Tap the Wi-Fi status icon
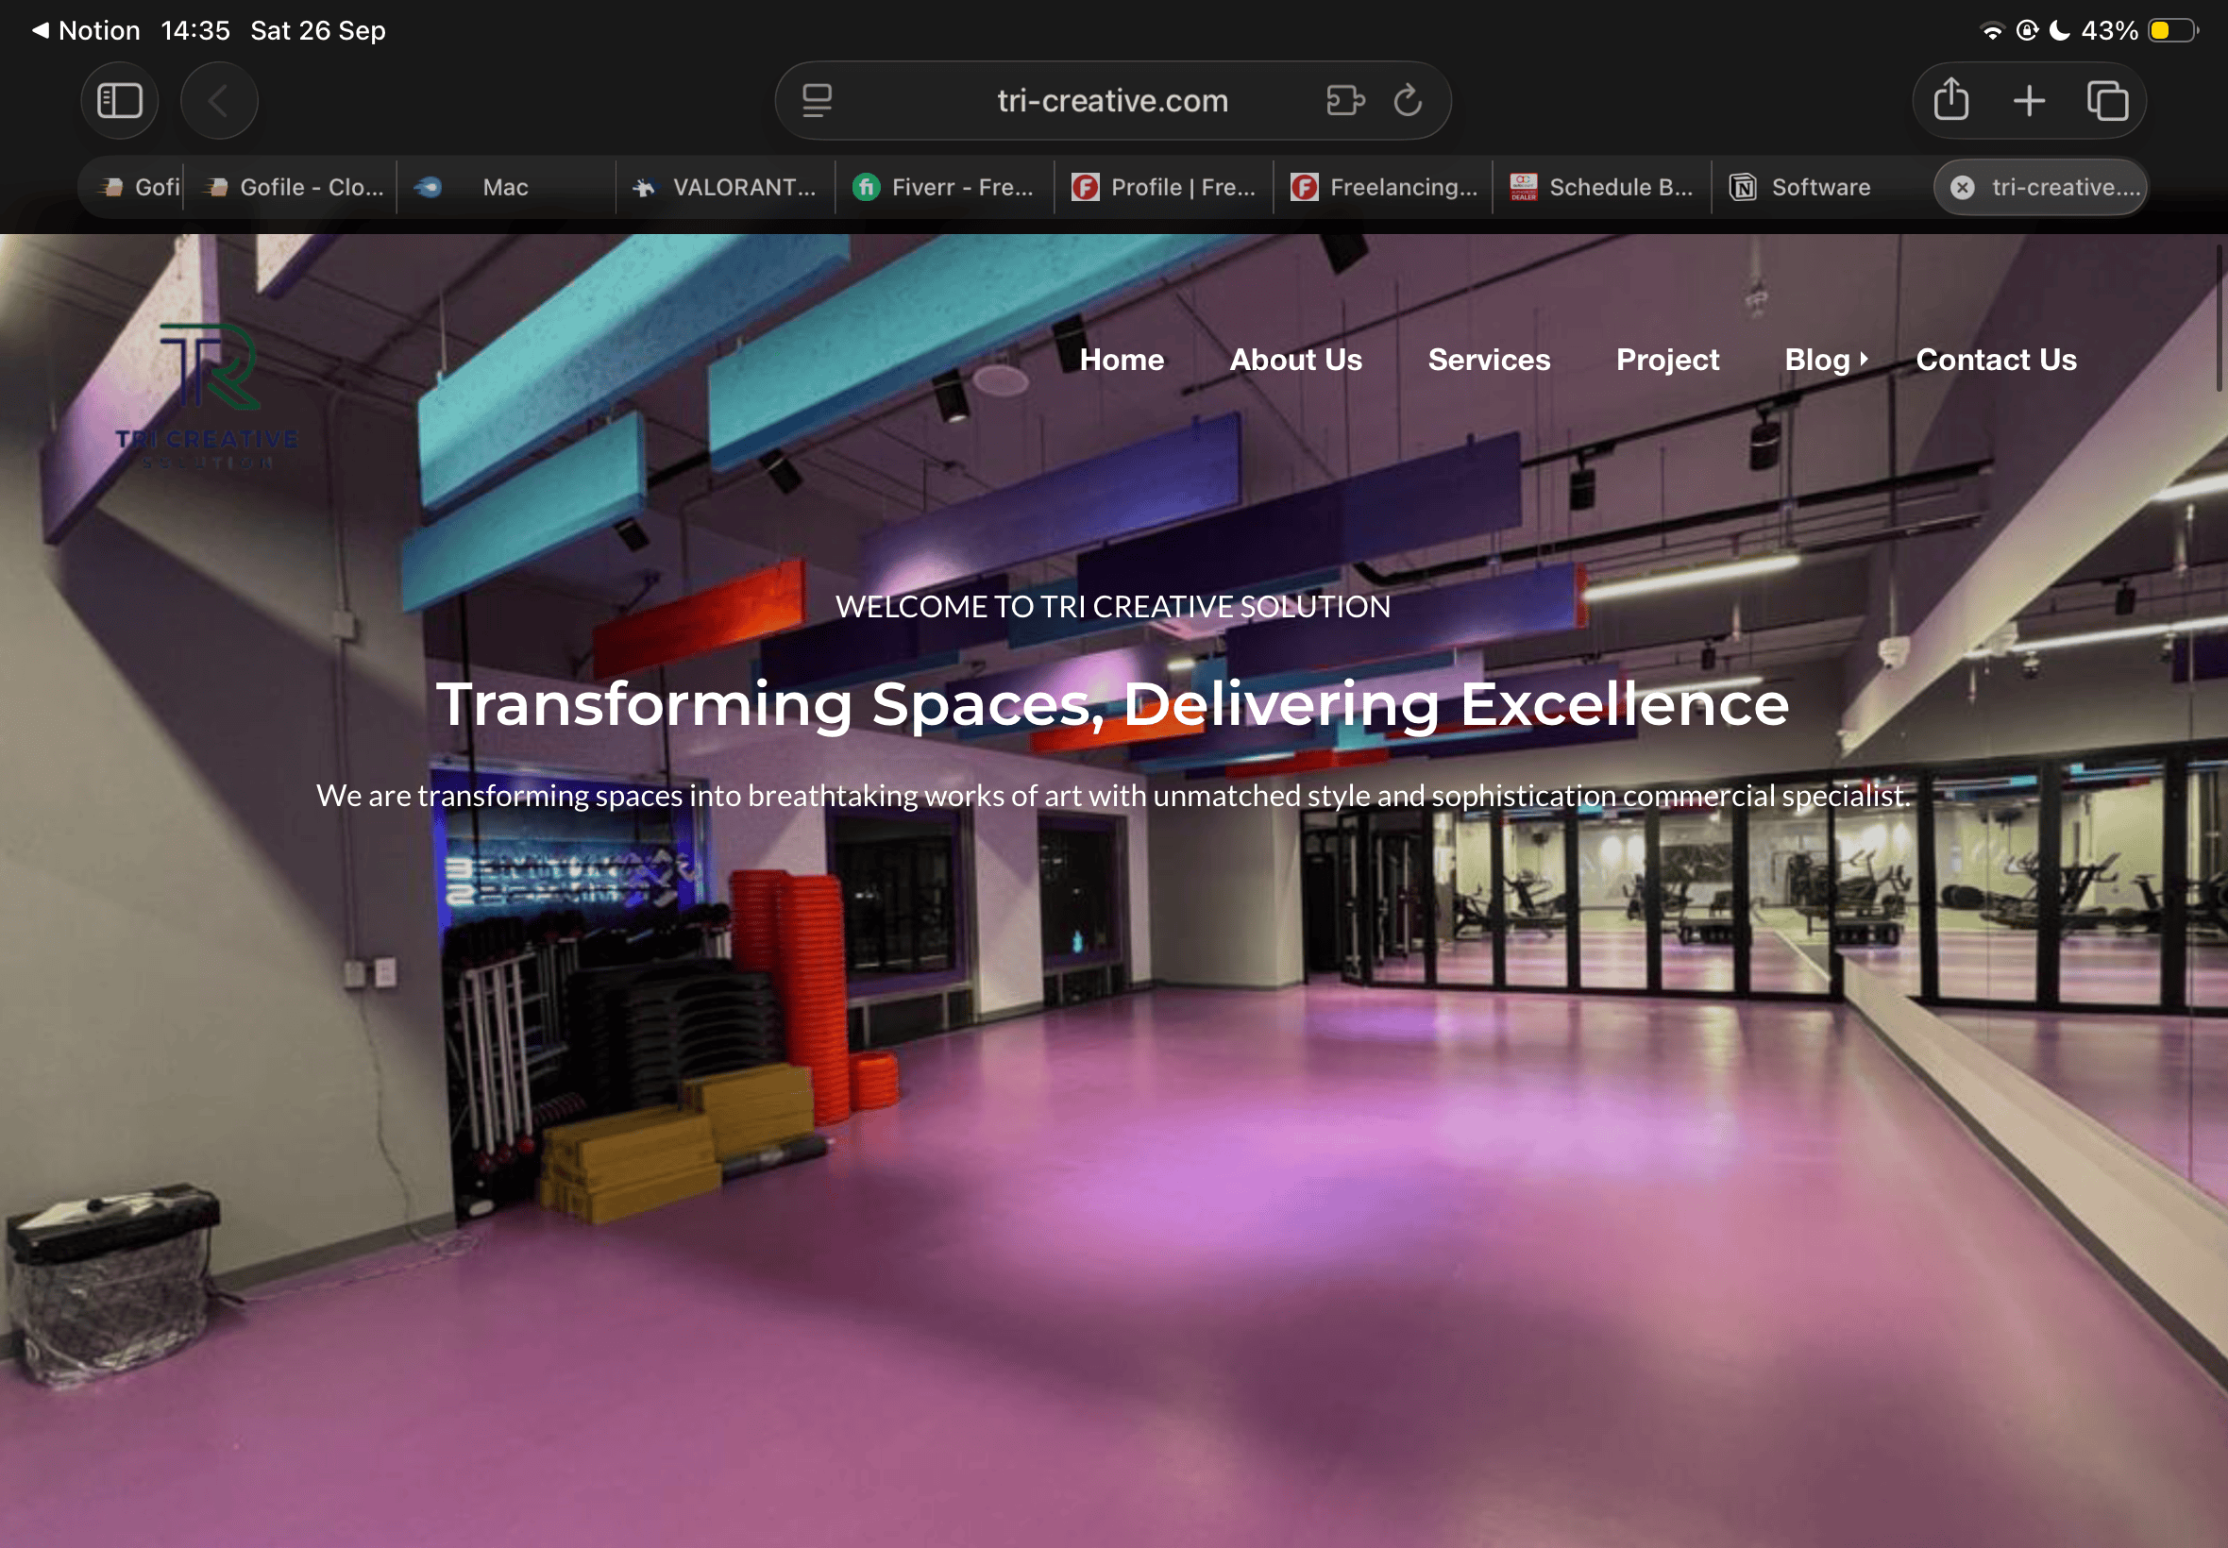2228x1548 pixels. pyautogui.click(x=1991, y=30)
